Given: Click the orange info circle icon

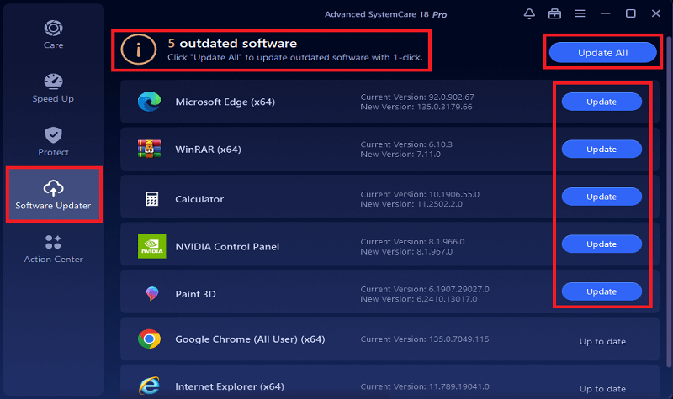Looking at the screenshot, I should coord(138,50).
